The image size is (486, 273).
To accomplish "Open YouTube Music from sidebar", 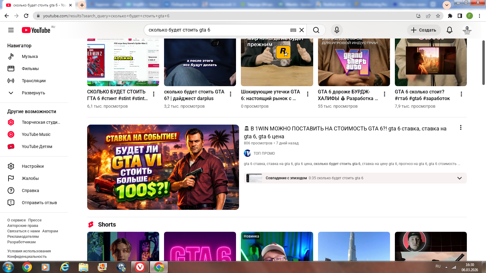I will (x=36, y=134).
